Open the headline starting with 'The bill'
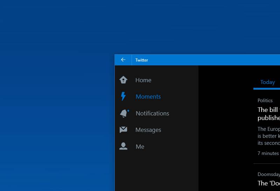Image resolution: width=280 pixels, height=191 pixels. click(268, 114)
